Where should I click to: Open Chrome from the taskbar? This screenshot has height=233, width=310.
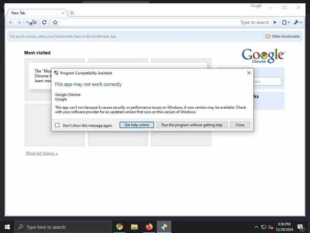tap(119, 227)
